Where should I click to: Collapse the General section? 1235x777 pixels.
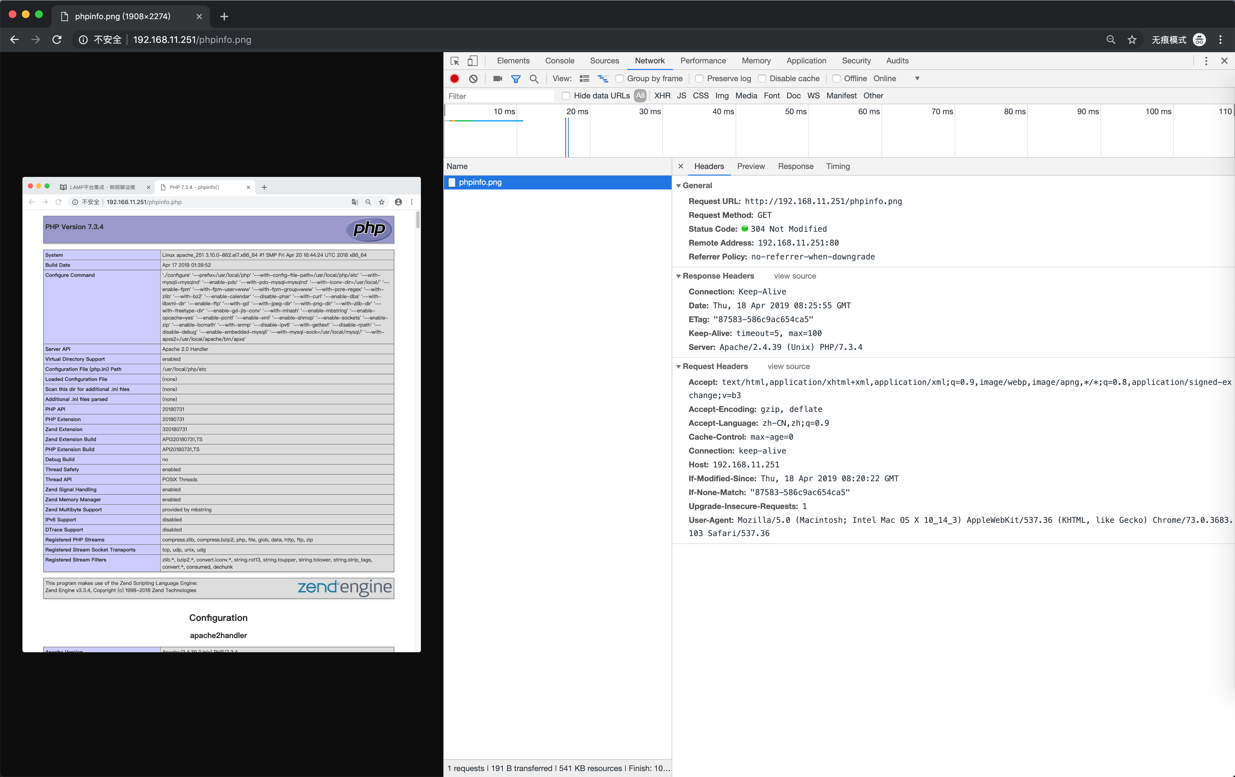pos(679,185)
